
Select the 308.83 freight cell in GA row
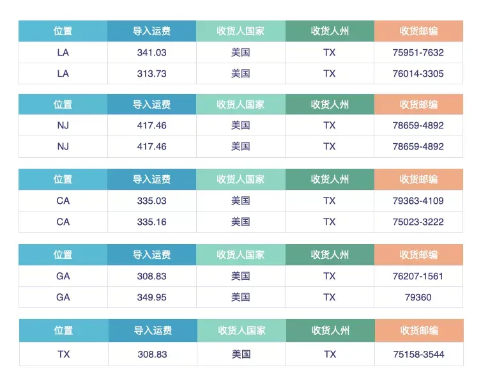[152, 276]
